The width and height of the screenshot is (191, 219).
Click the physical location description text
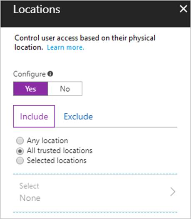click(x=85, y=43)
